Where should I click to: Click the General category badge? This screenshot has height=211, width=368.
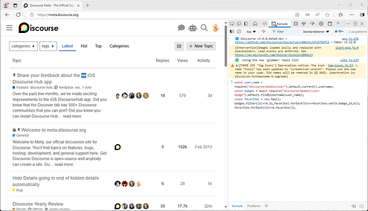21,136
